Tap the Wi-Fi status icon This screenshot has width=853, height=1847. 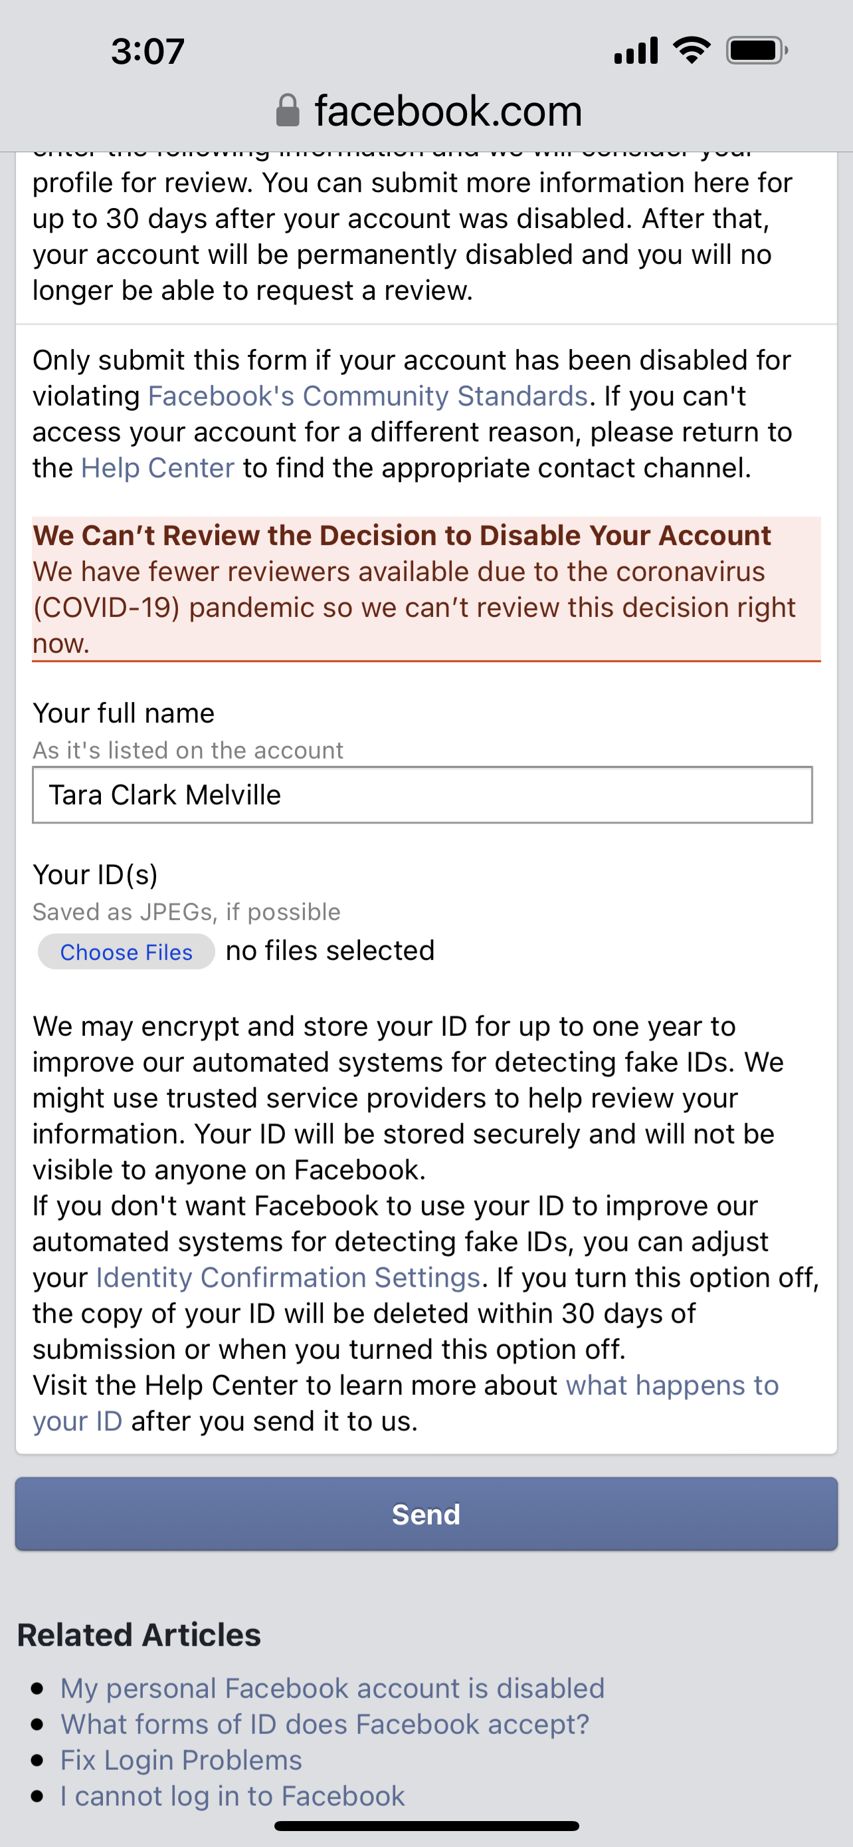pyautogui.click(x=691, y=51)
